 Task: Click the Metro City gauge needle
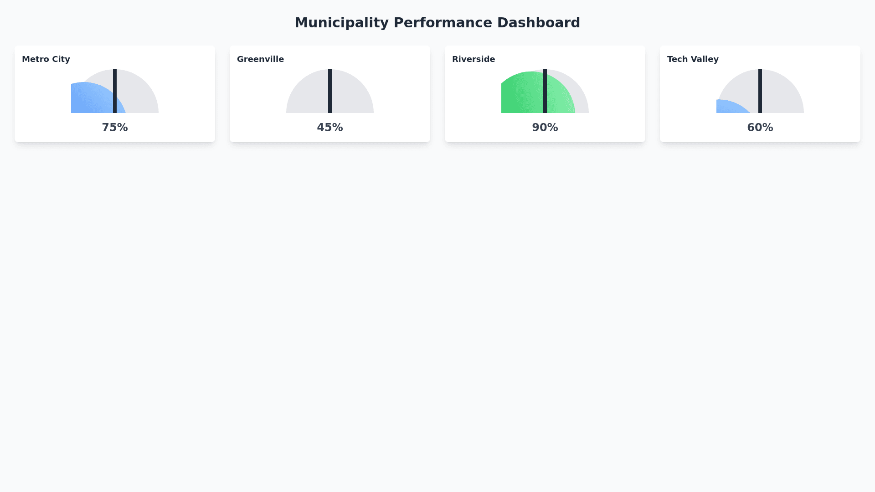pos(115,91)
